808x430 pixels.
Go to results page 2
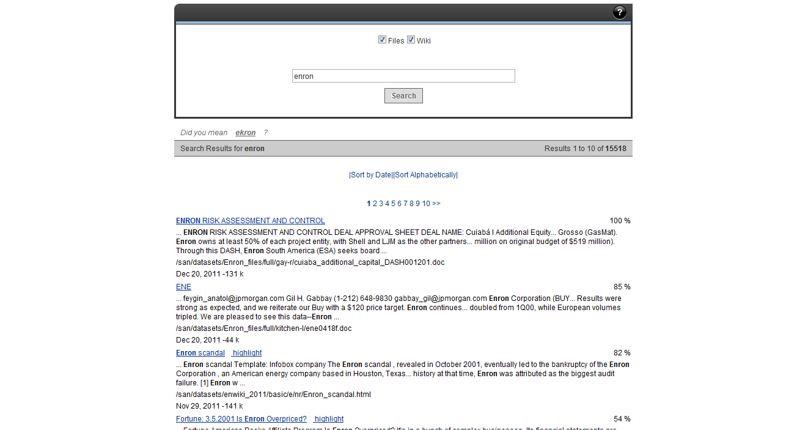point(375,204)
